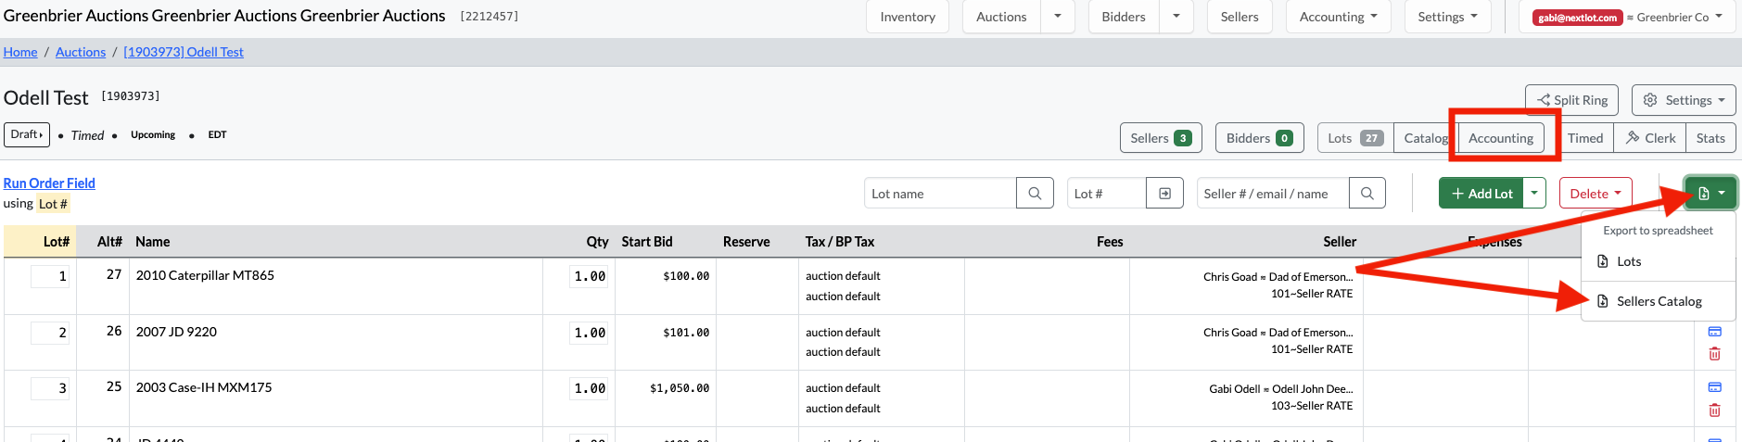1742x442 pixels.
Task: Open Bidders in top navigation
Action: (1123, 17)
